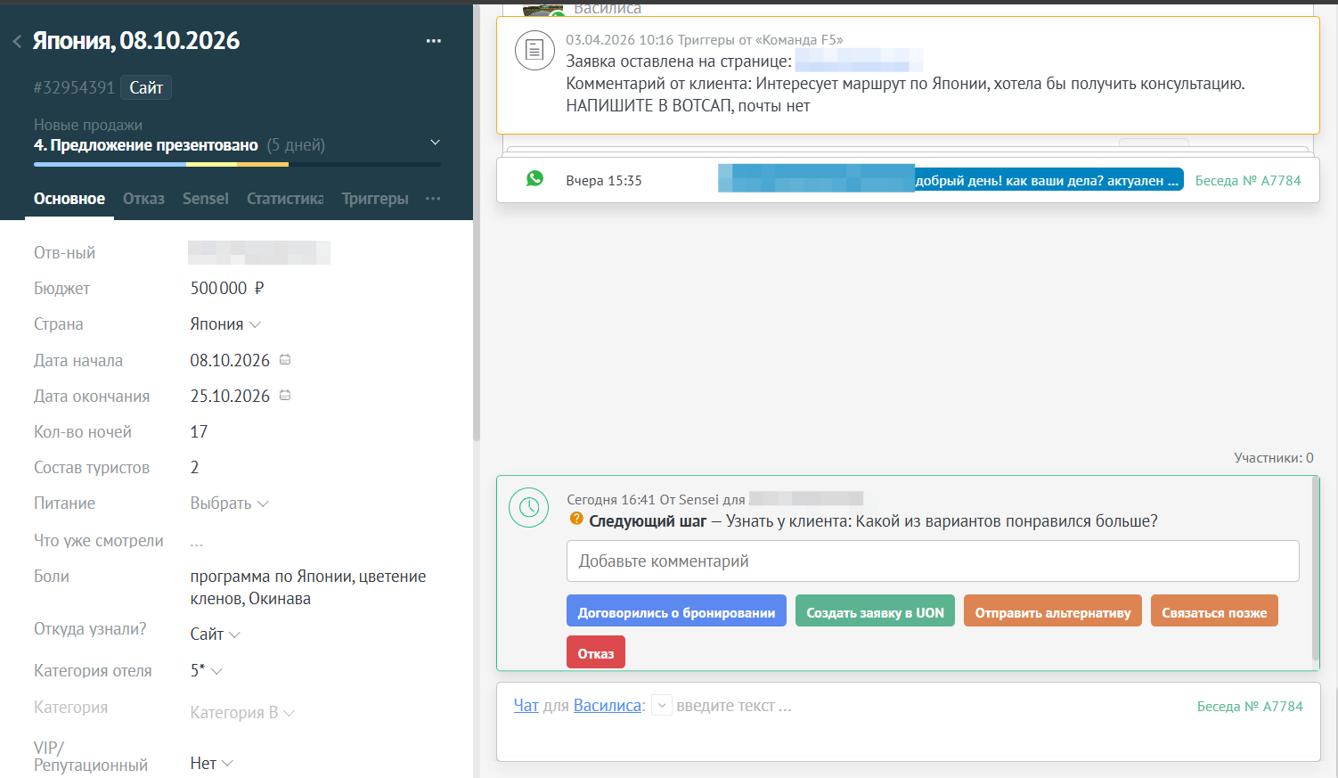Click the note icon in trigger message
The width and height of the screenshot is (1338, 778).
point(534,50)
